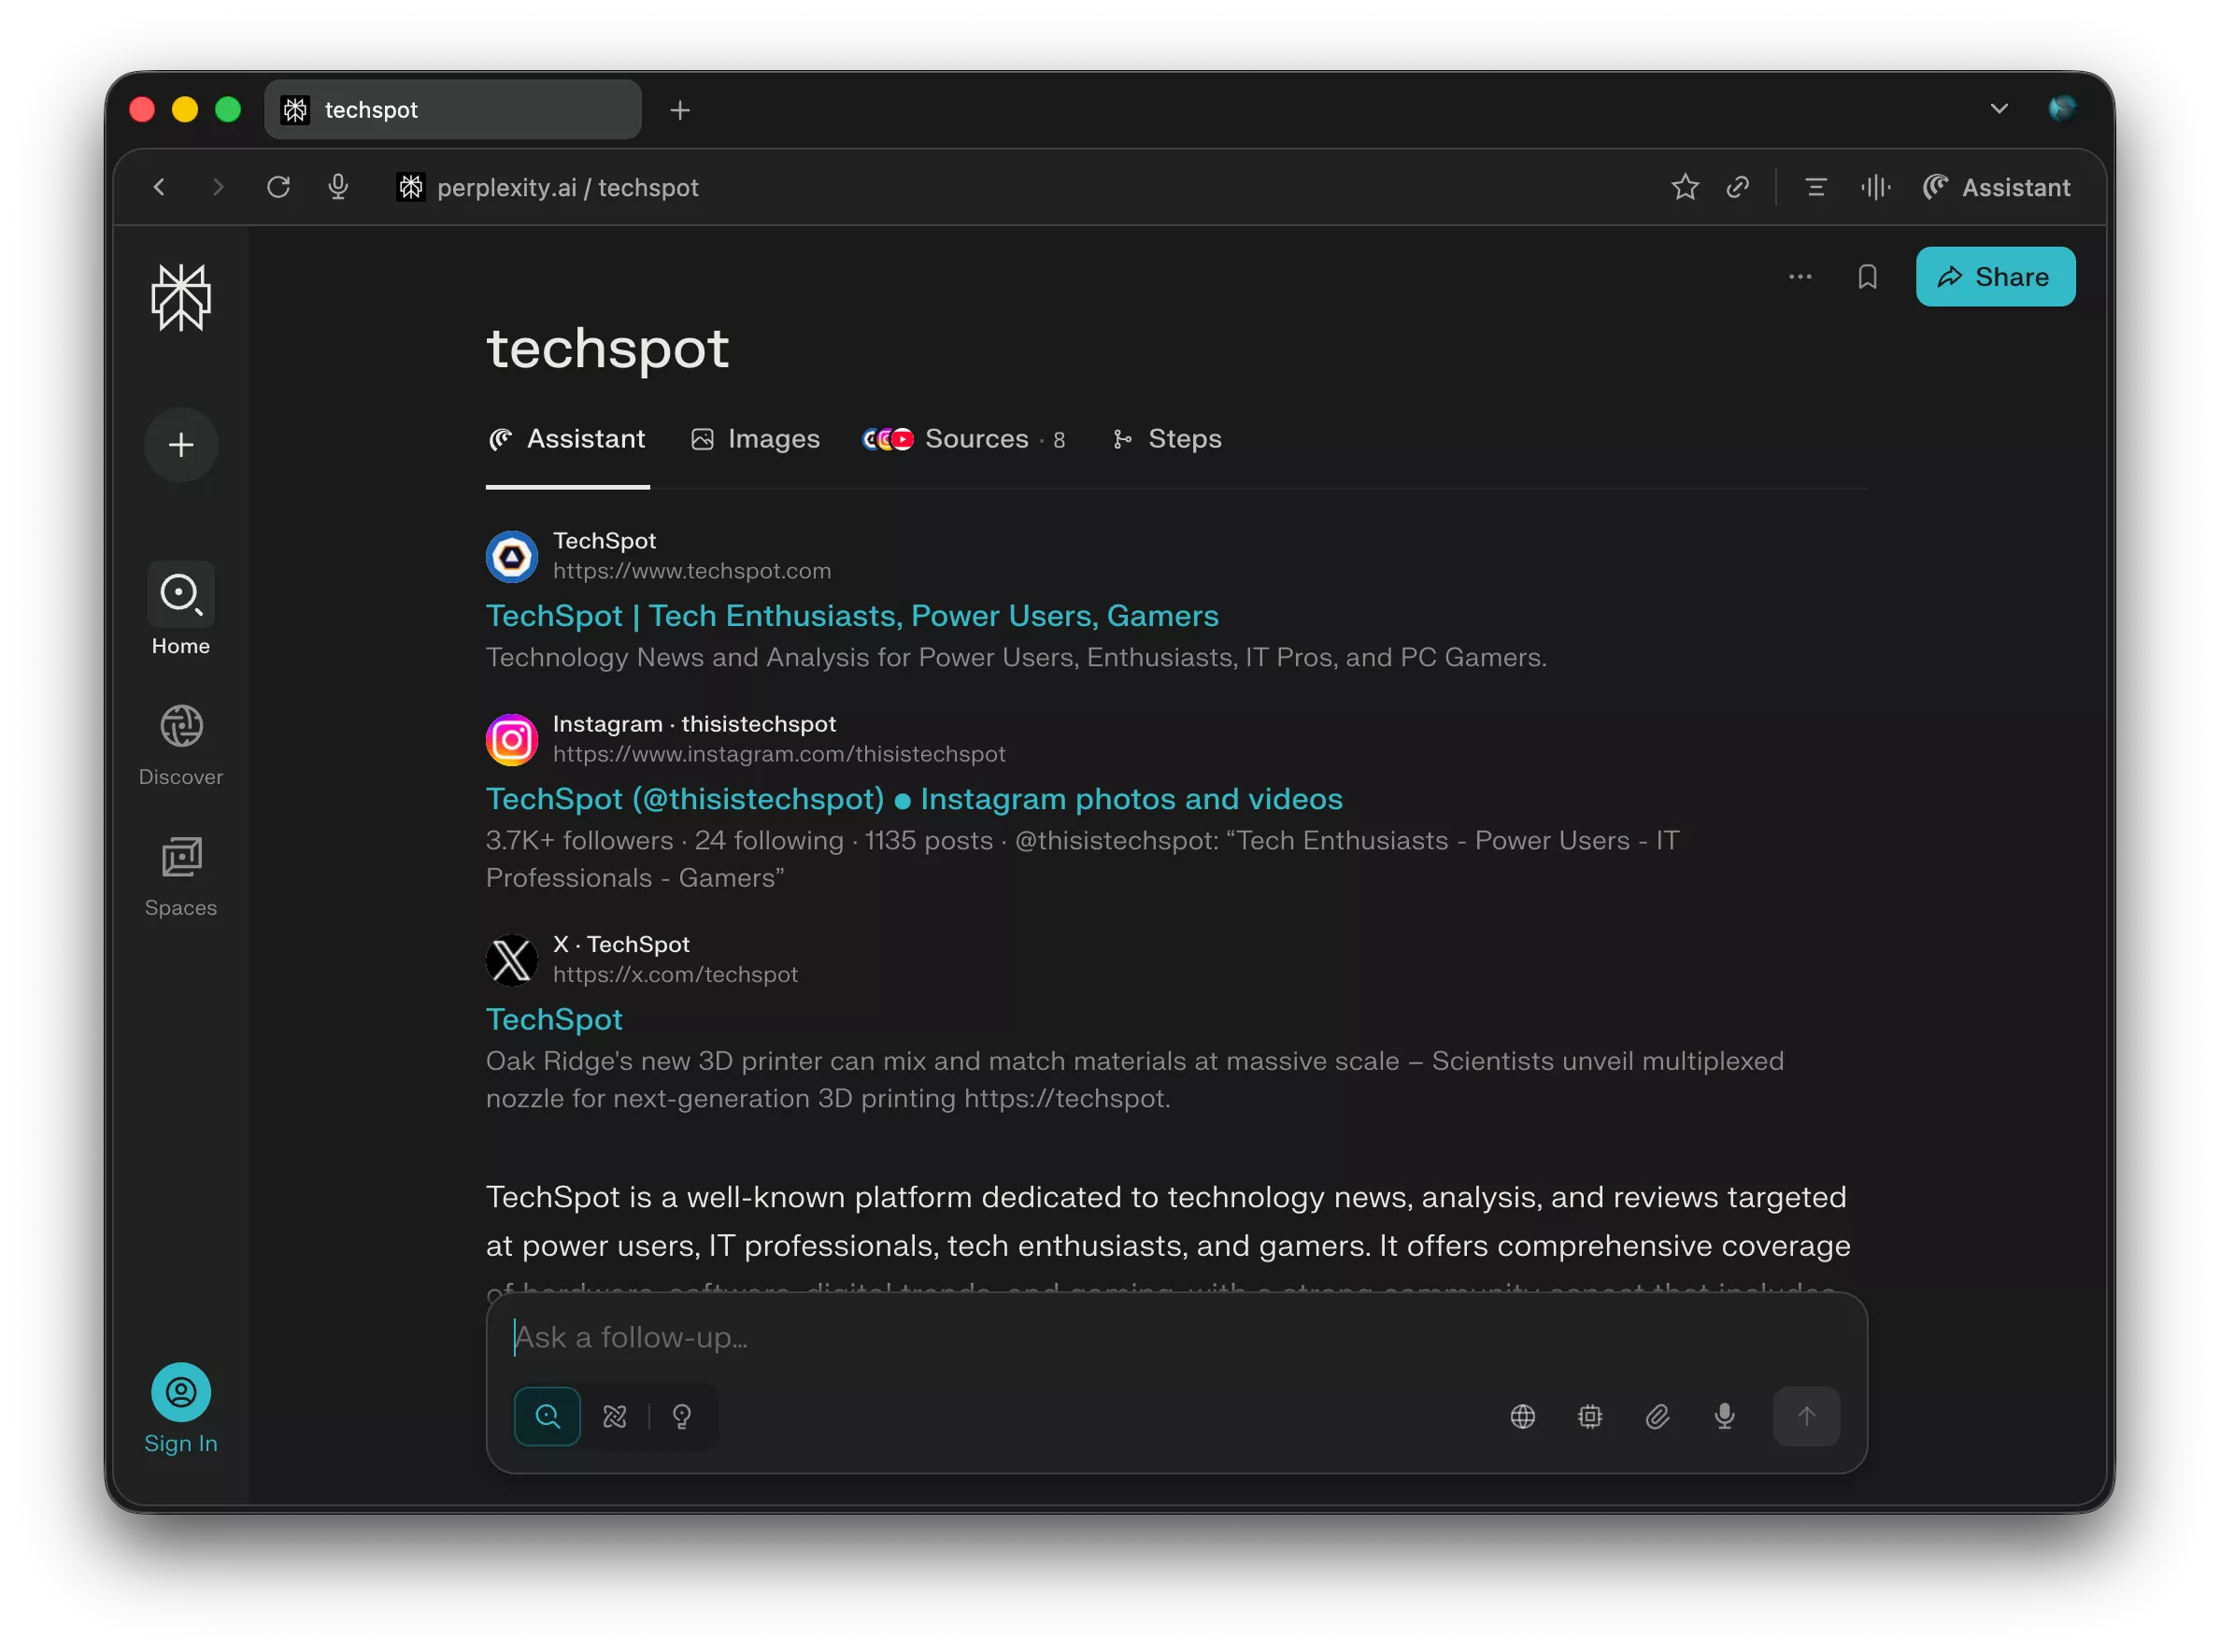Viewport: 2220px width, 1652px height.
Task: Click the Sign In label
Action: pyautogui.click(x=181, y=1443)
